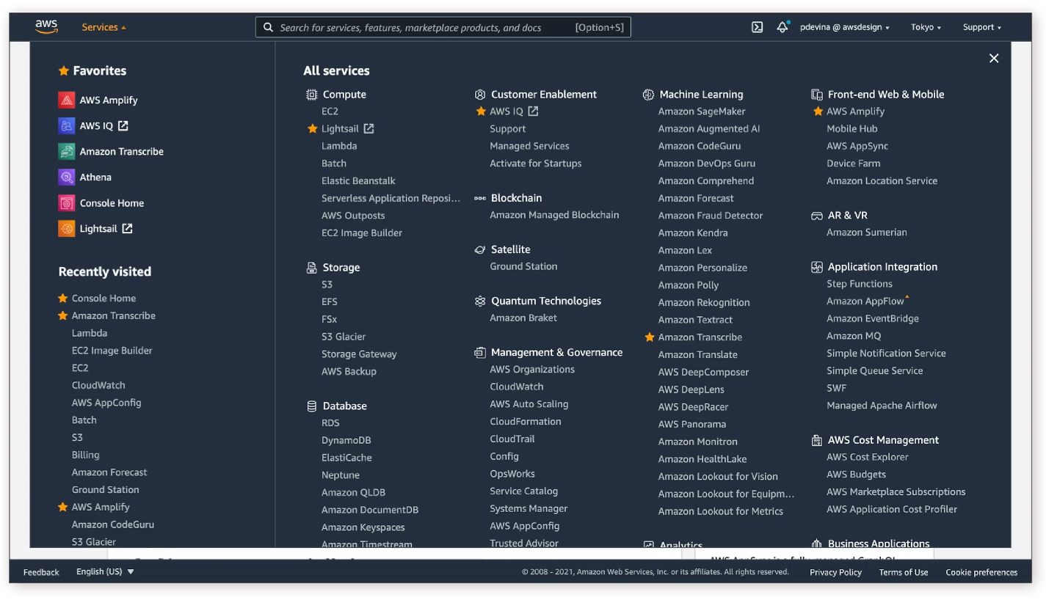Image resolution: width=1046 pixels, height=600 pixels.
Task: Open the English (US) language selector
Action: 105,572
